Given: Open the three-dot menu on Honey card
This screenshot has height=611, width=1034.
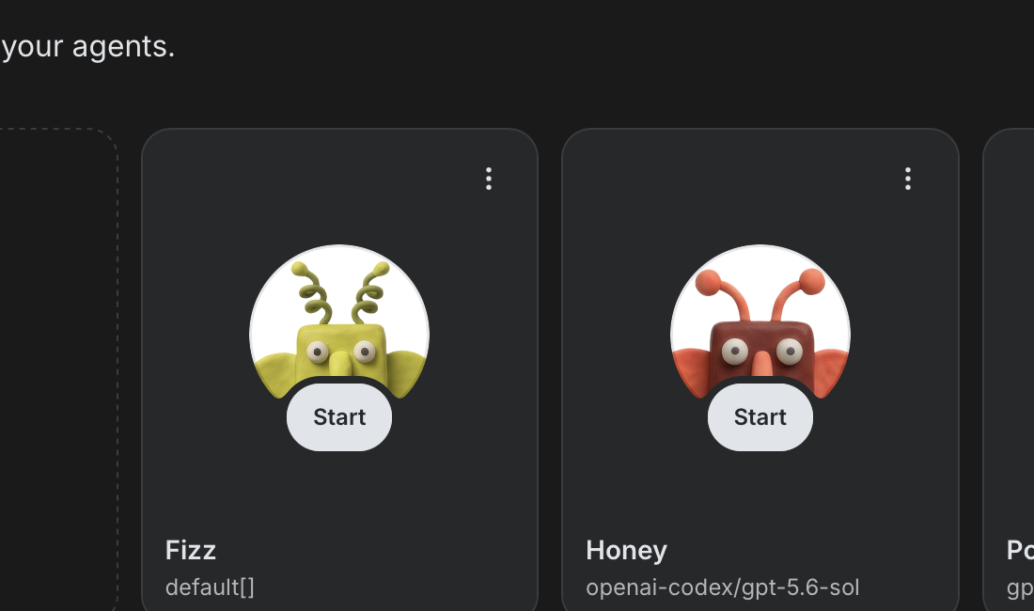Looking at the screenshot, I should (908, 179).
